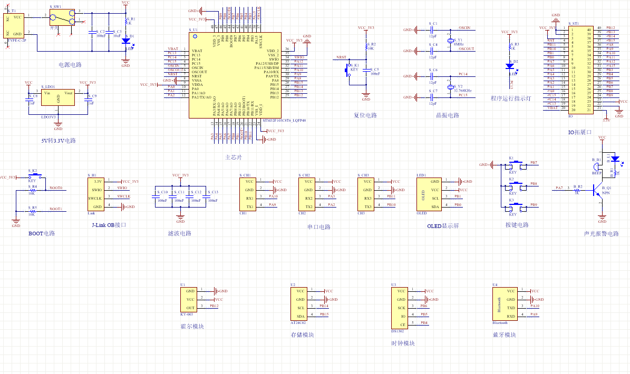This screenshot has width=630, height=374.
Task: Click the SWCLK net label at J-Link connector
Action: click(124, 196)
